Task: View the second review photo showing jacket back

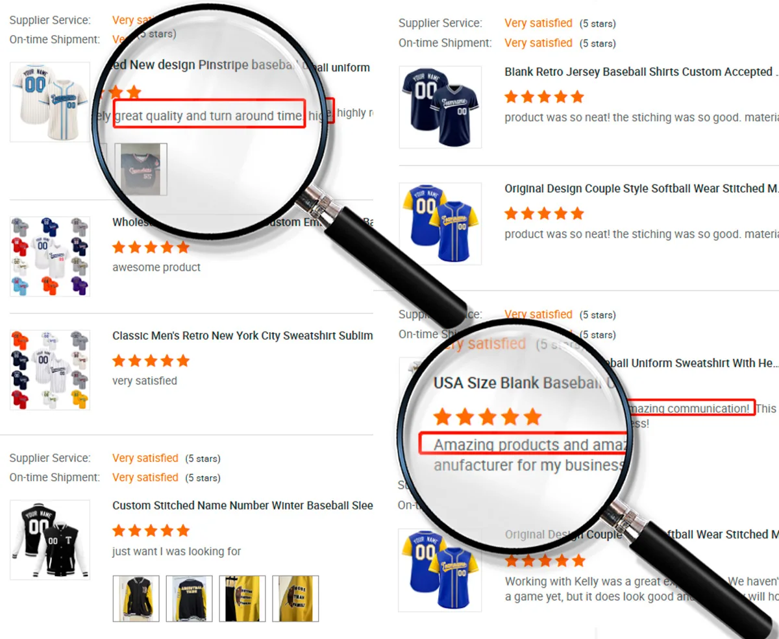Action: 189,598
